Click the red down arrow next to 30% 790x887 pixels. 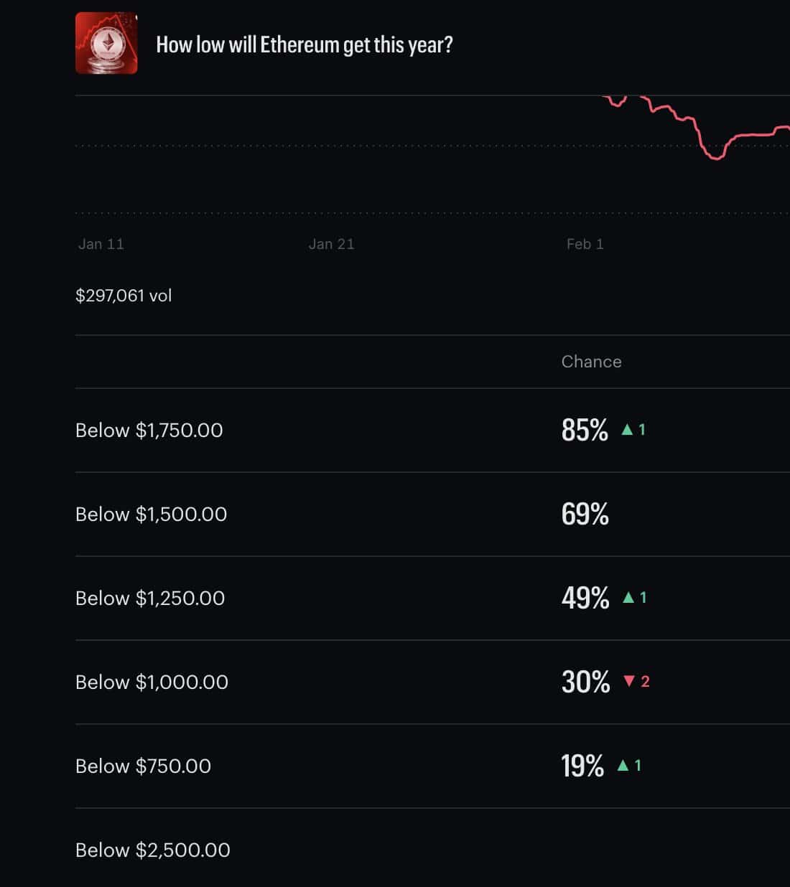631,682
